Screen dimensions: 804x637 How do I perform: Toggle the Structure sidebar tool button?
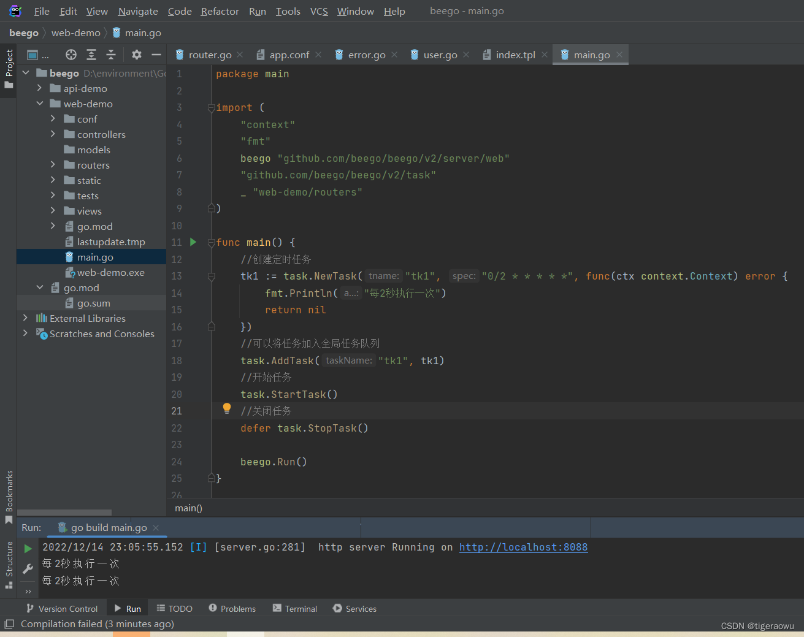pos(9,565)
